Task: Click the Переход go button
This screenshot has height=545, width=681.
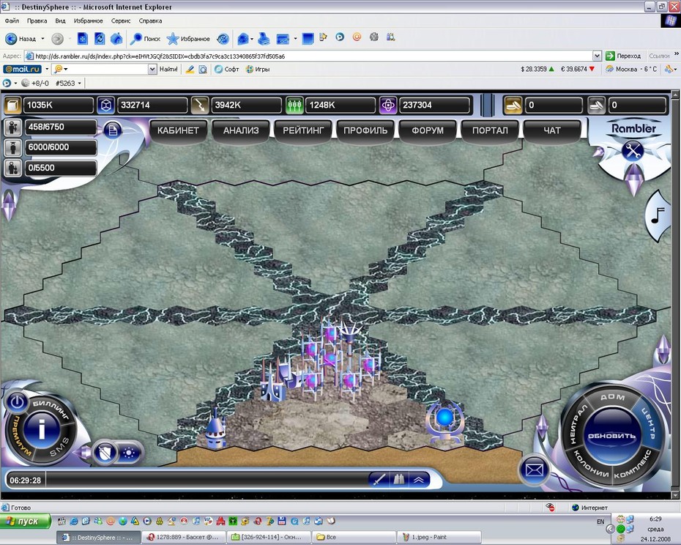Action: point(623,56)
